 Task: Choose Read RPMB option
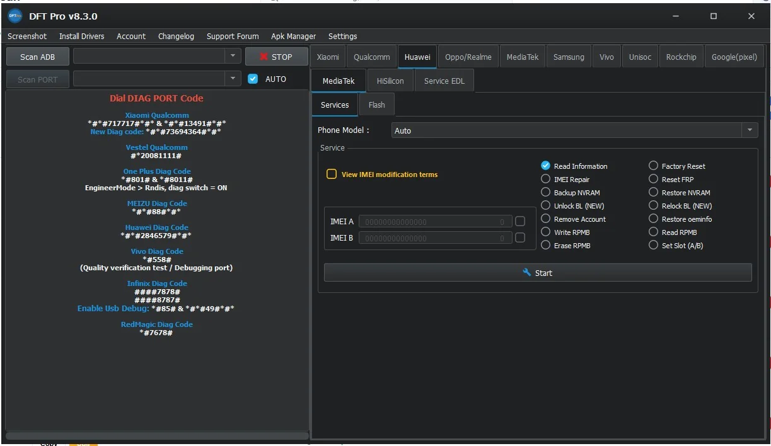(654, 232)
